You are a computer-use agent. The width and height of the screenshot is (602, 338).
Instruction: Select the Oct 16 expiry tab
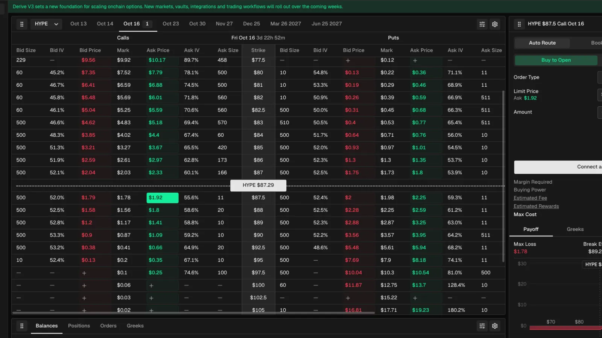[x=138, y=24]
